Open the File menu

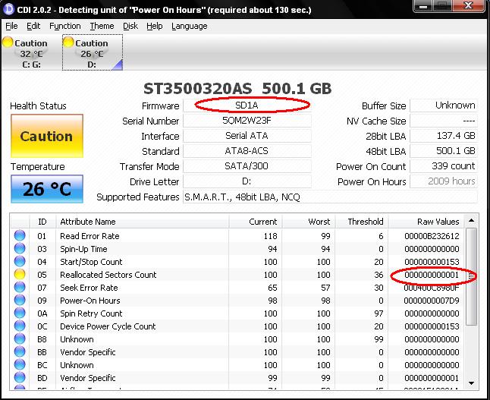click(x=11, y=26)
